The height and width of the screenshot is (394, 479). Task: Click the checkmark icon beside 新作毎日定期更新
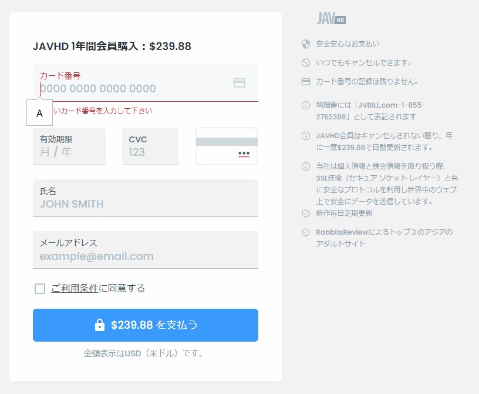click(305, 213)
